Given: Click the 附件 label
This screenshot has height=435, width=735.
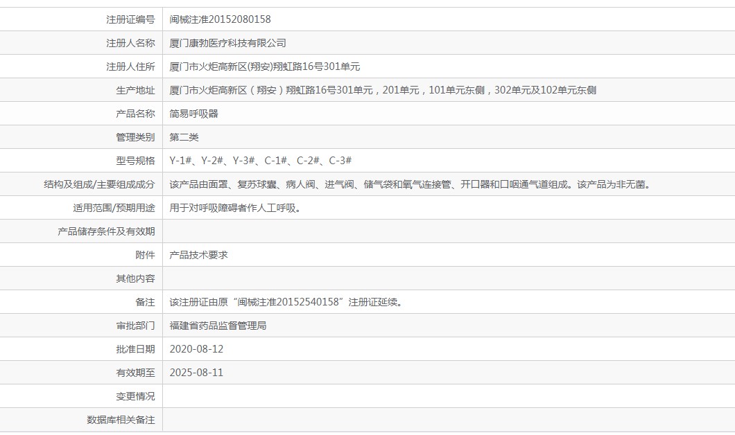Looking at the screenshot, I should (x=145, y=255).
